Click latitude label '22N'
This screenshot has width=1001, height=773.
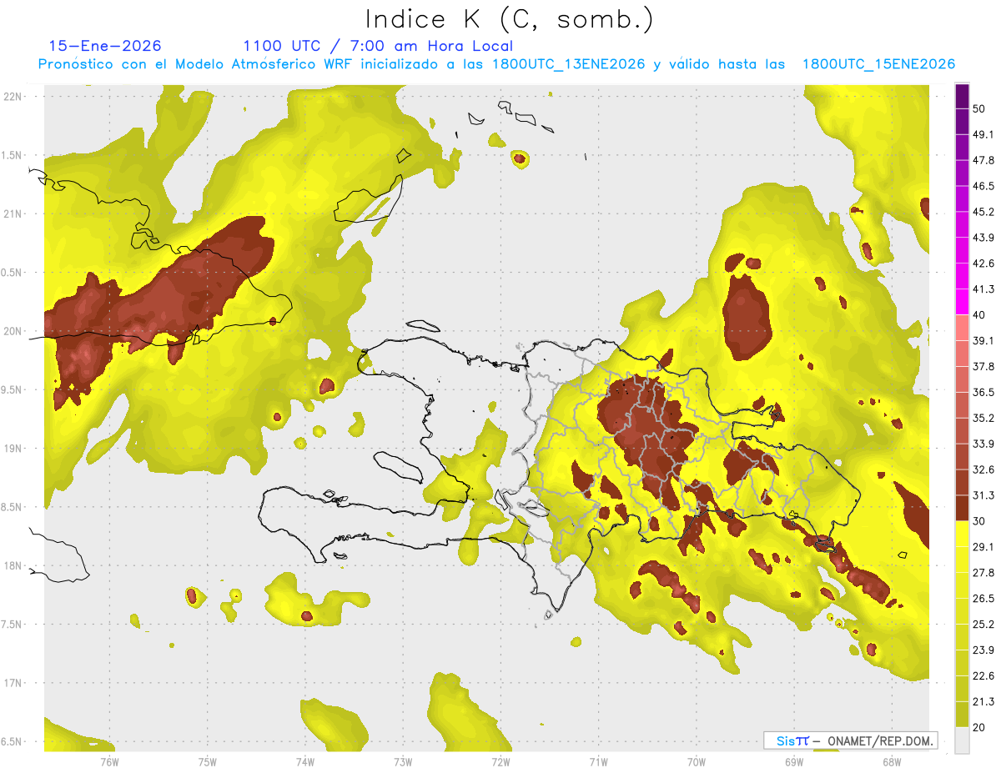13,96
